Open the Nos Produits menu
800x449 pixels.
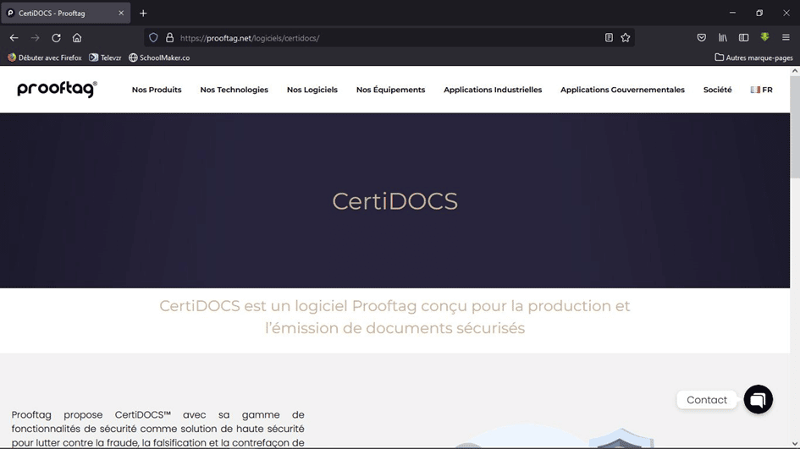click(157, 90)
